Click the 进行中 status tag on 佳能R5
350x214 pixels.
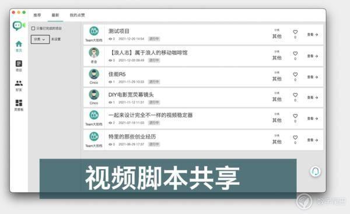(x=154, y=82)
